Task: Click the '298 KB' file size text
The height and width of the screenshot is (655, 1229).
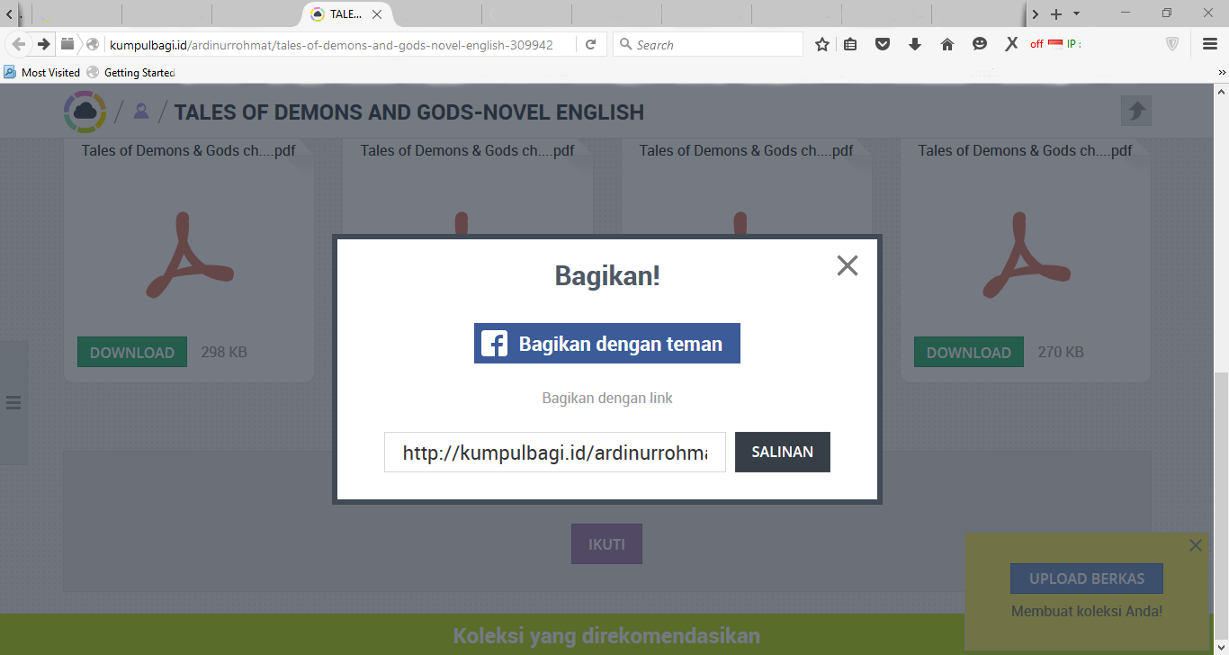Action: click(224, 352)
